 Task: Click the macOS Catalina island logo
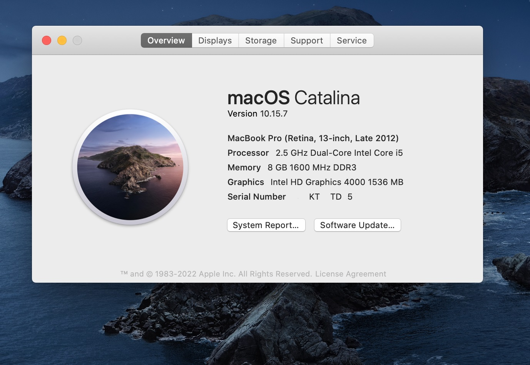(x=130, y=167)
